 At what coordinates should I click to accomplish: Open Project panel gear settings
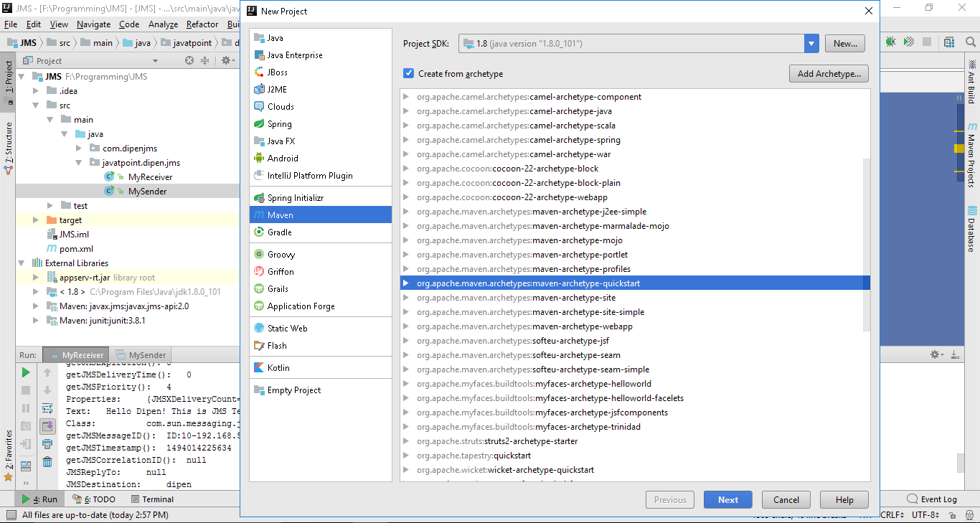226,61
